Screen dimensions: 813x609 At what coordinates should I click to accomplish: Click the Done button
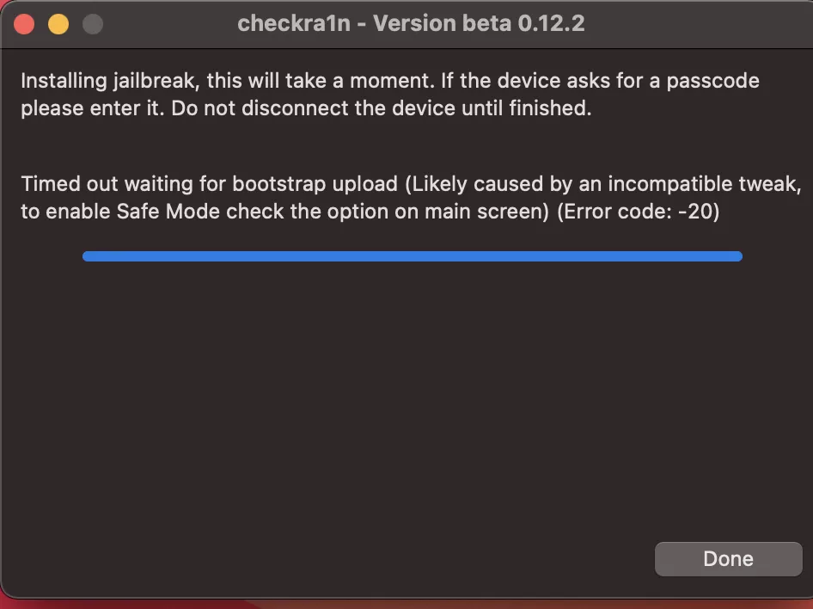(x=728, y=559)
